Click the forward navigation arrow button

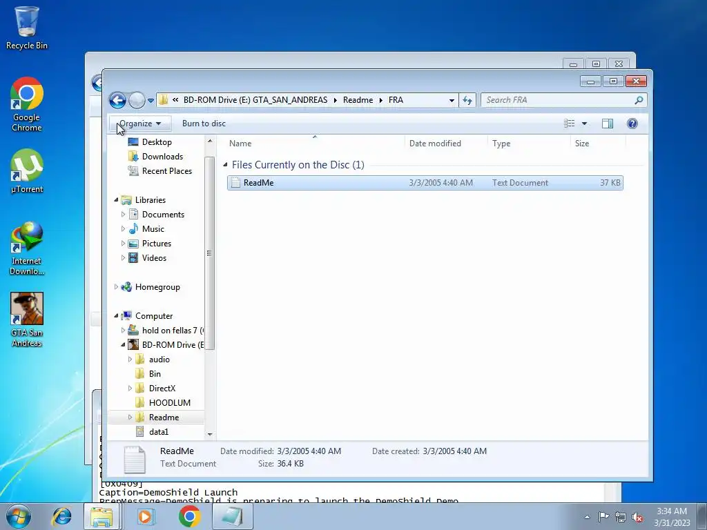tap(137, 100)
